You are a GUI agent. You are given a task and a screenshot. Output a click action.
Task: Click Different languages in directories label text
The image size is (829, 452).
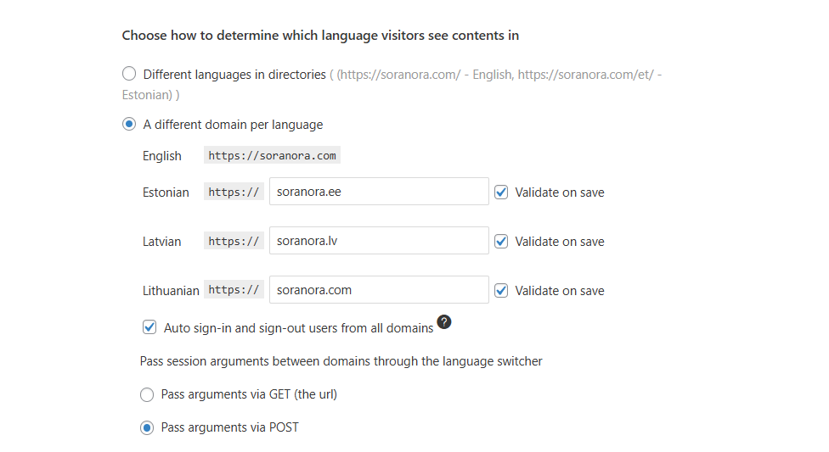coord(234,75)
